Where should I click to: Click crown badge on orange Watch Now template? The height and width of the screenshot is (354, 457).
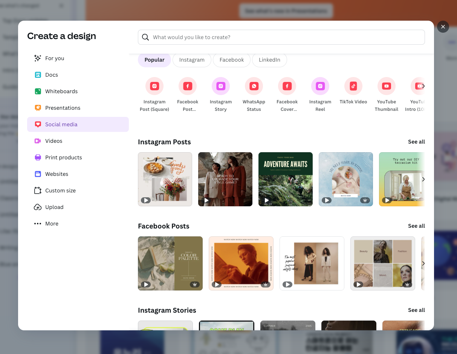[x=265, y=284]
